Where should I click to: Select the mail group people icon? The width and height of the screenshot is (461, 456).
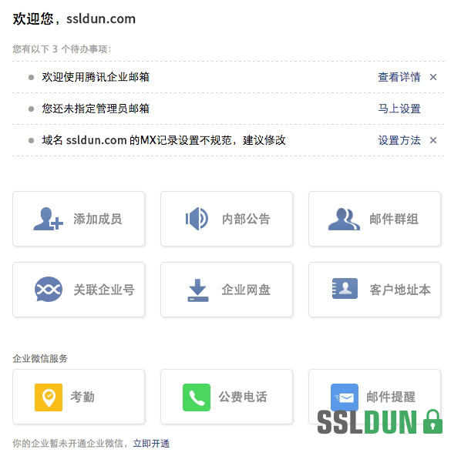[344, 220]
